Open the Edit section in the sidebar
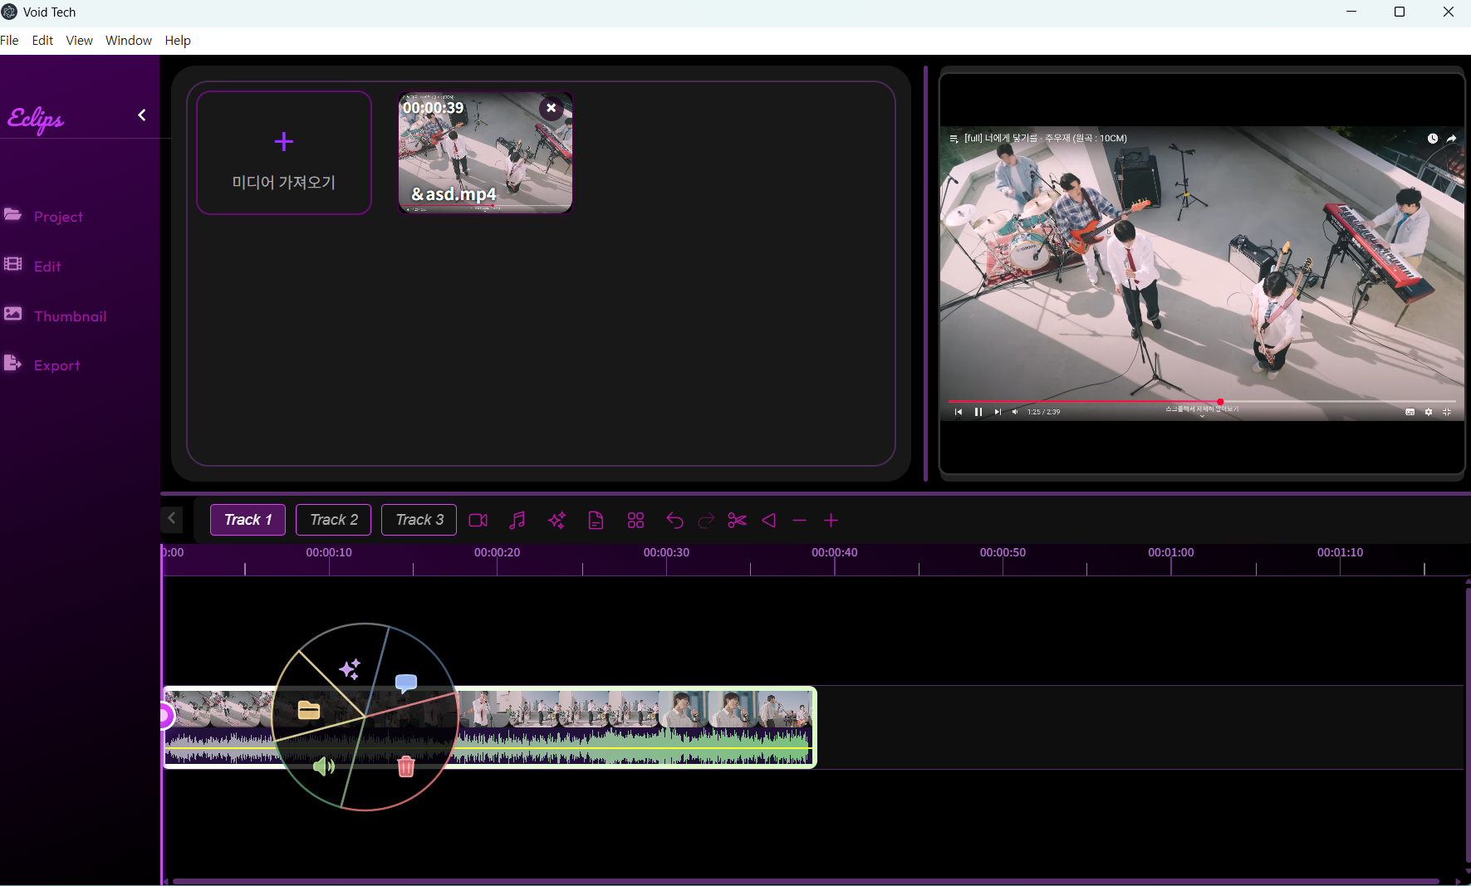 (x=47, y=267)
